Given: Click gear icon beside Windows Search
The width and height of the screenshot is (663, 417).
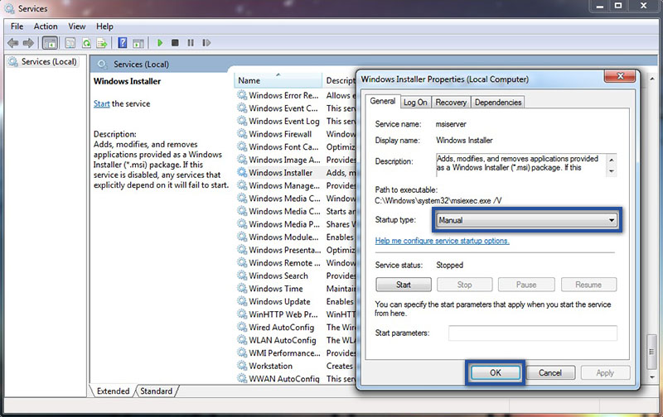Looking at the screenshot, I should tap(242, 276).
